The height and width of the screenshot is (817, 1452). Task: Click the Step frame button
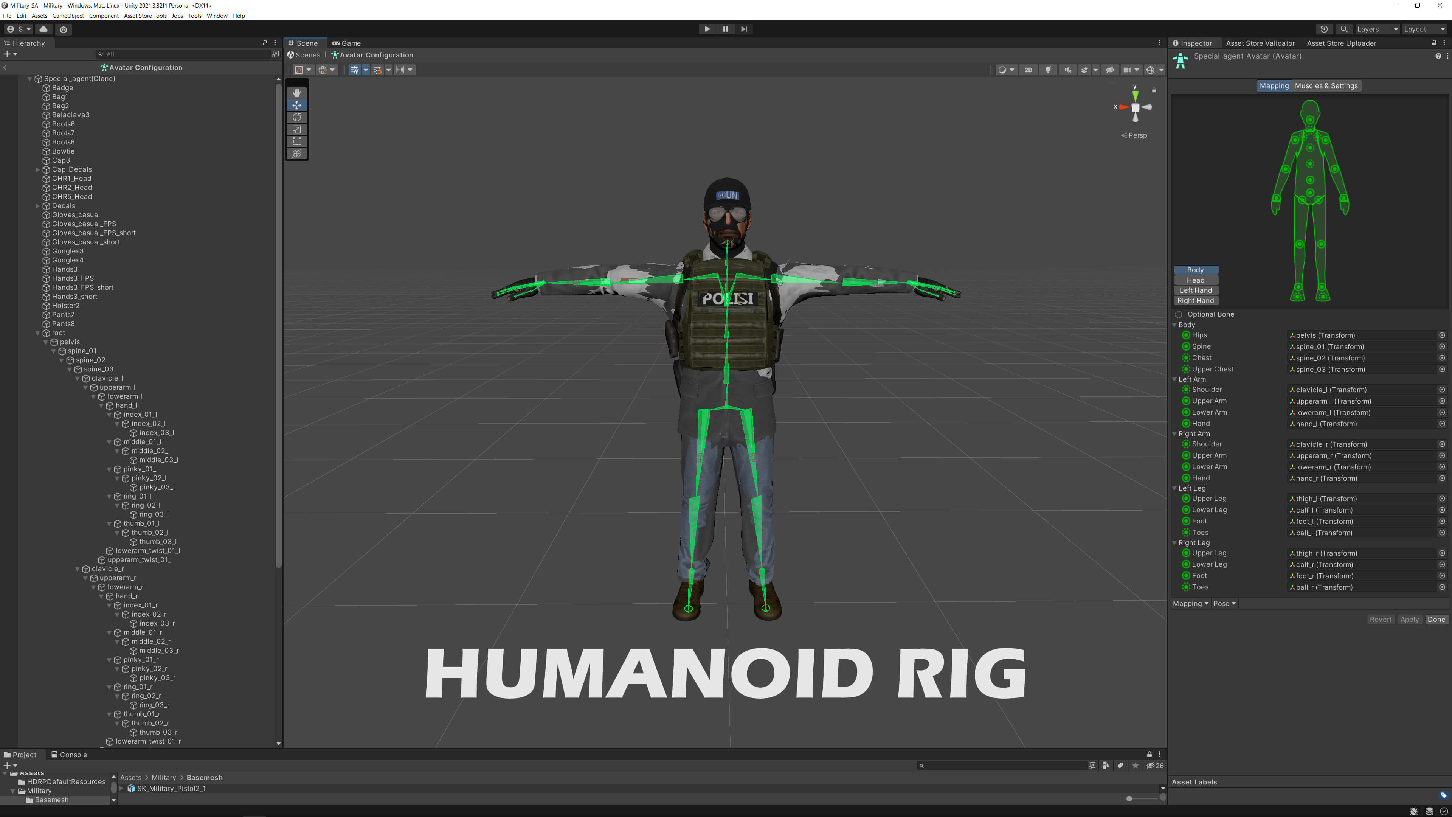pyautogui.click(x=744, y=30)
